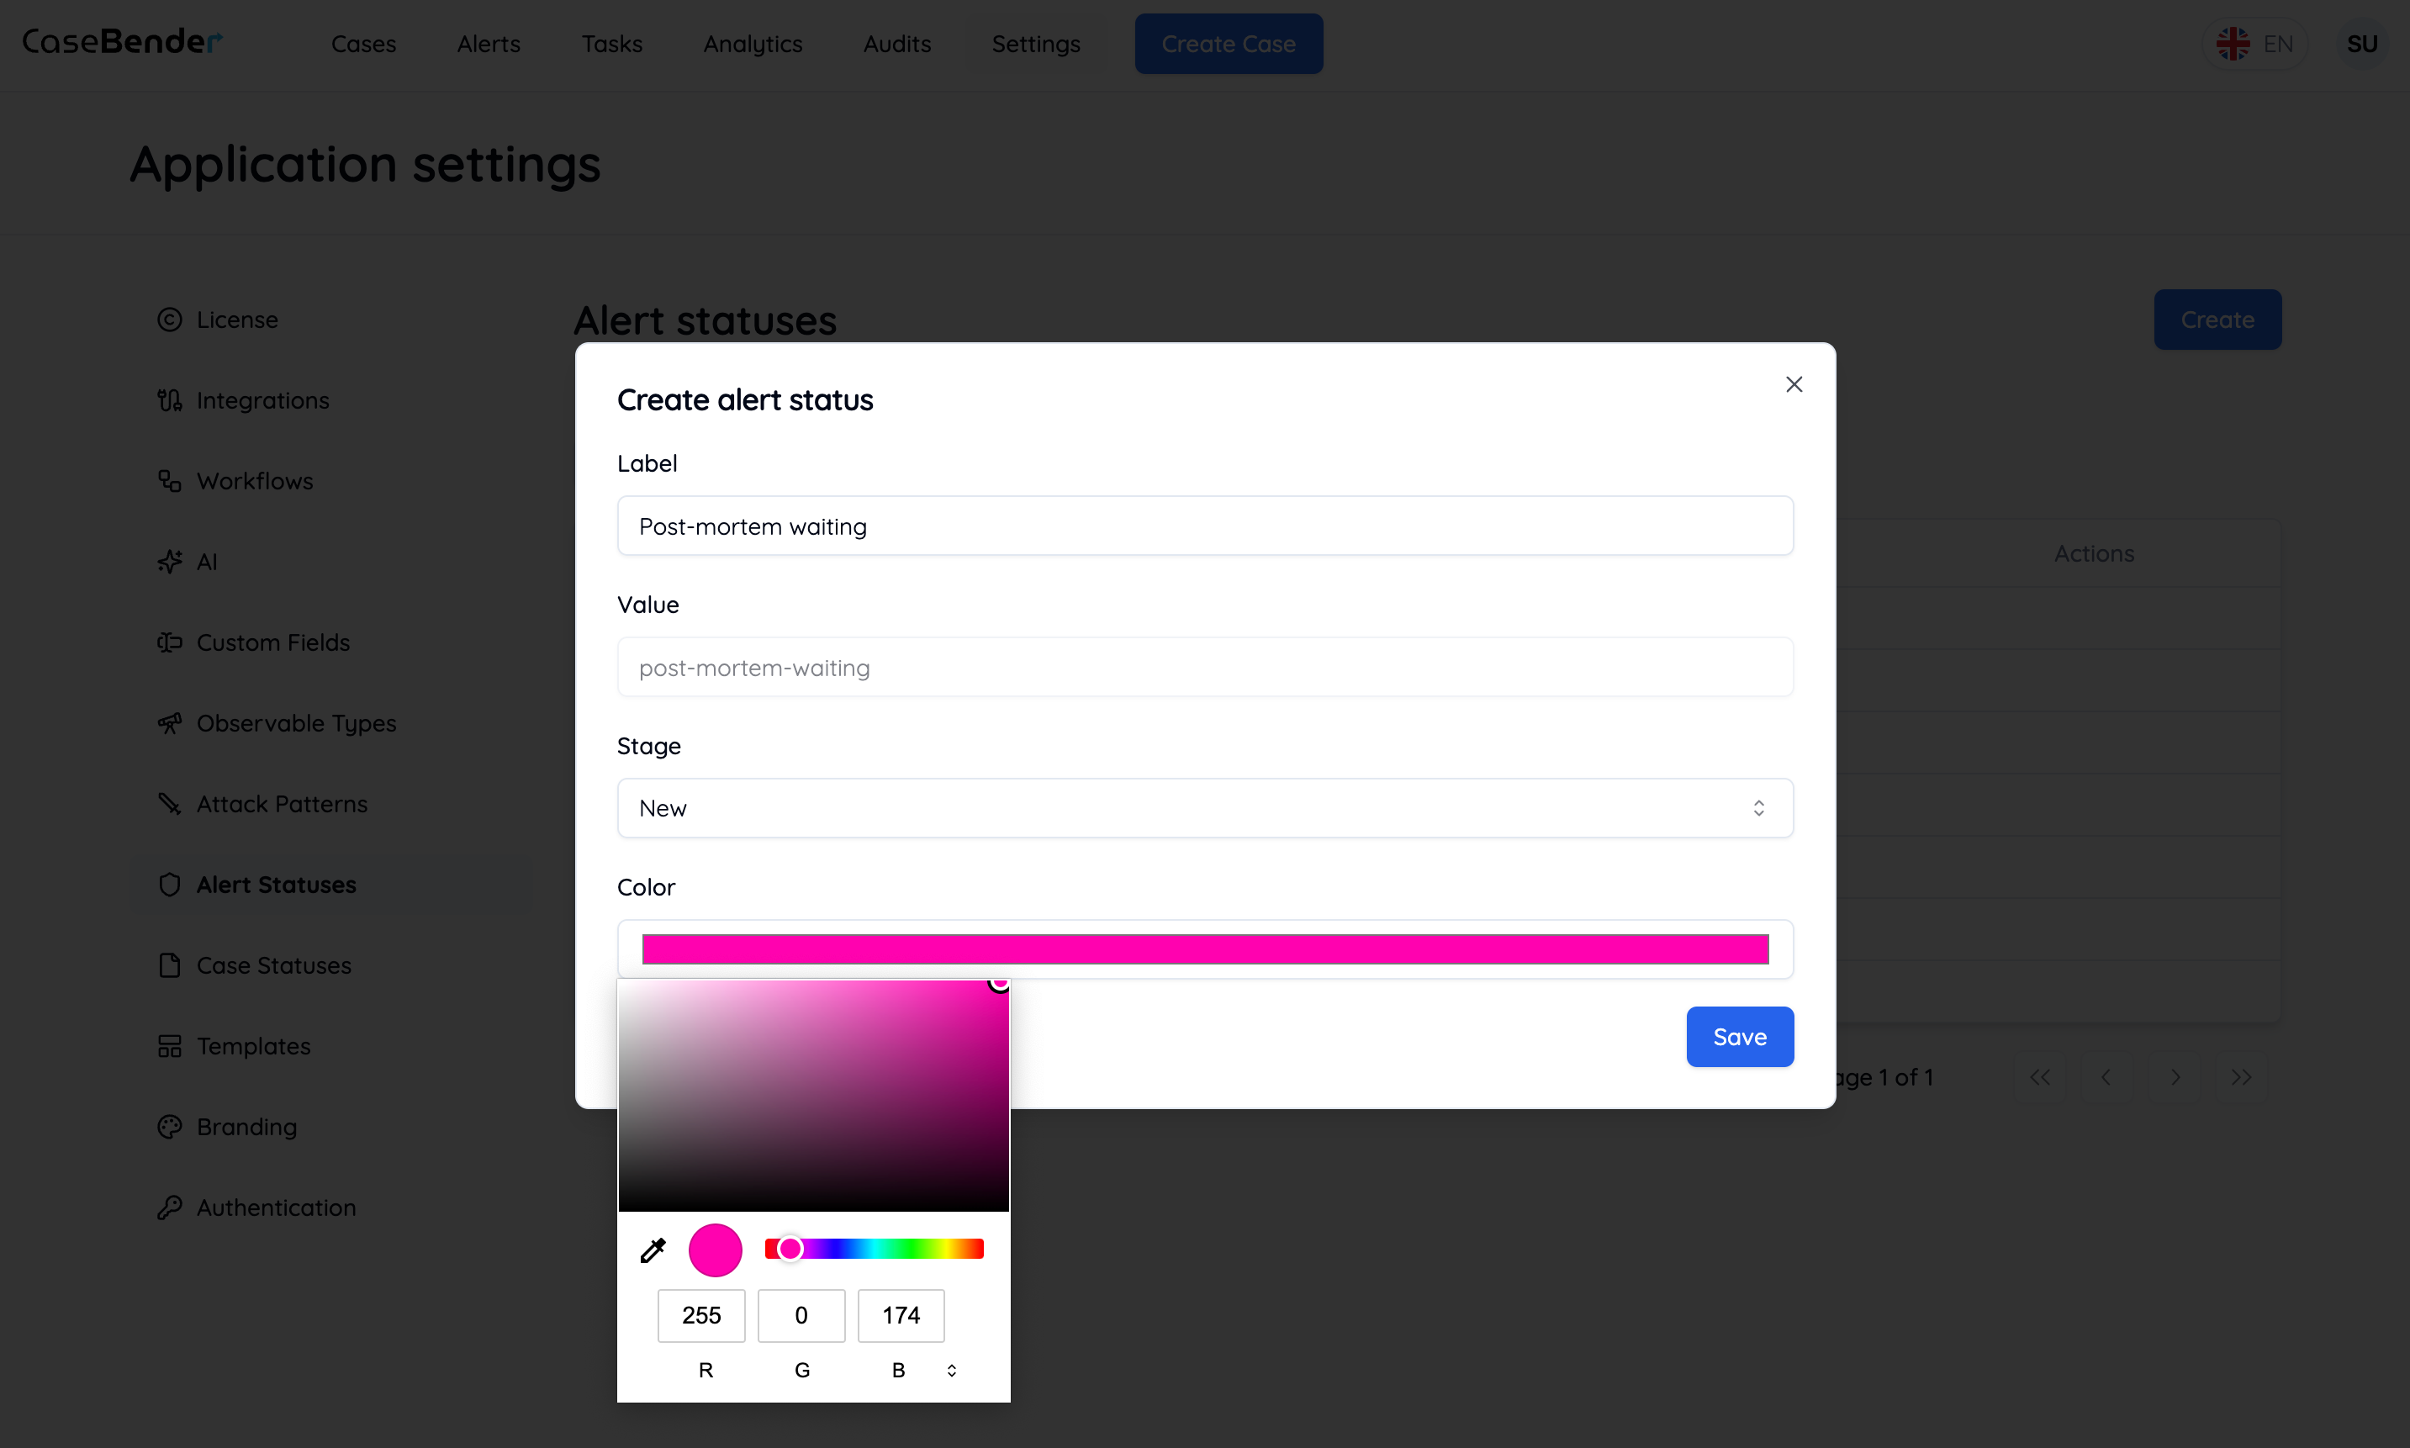Collapse the color picker via close icon

coord(1794,383)
